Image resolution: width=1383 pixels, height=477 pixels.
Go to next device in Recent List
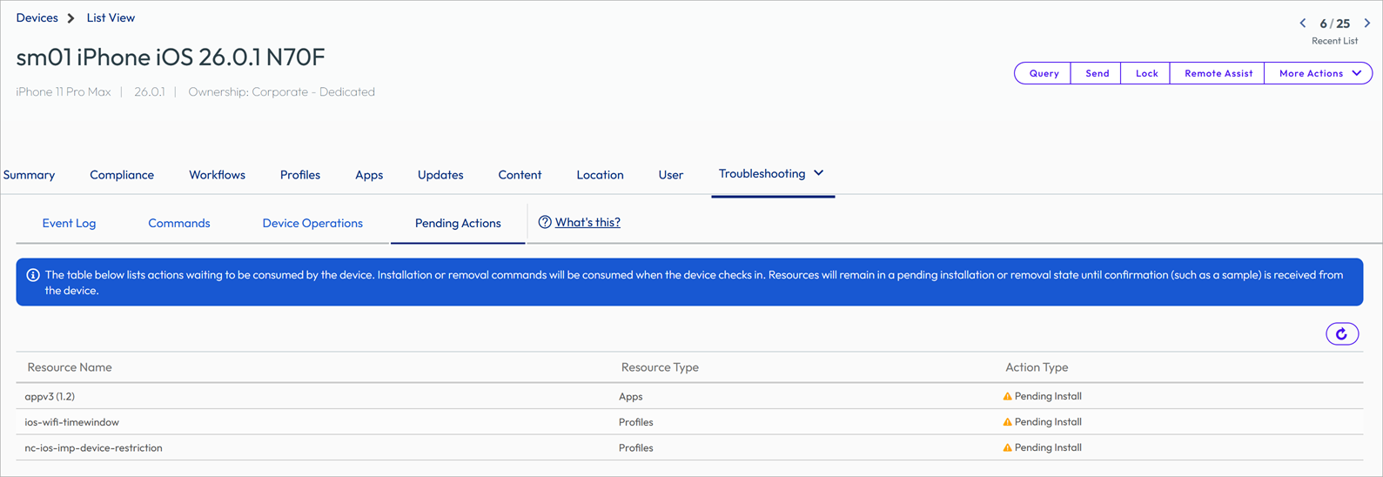(1367, 24)
